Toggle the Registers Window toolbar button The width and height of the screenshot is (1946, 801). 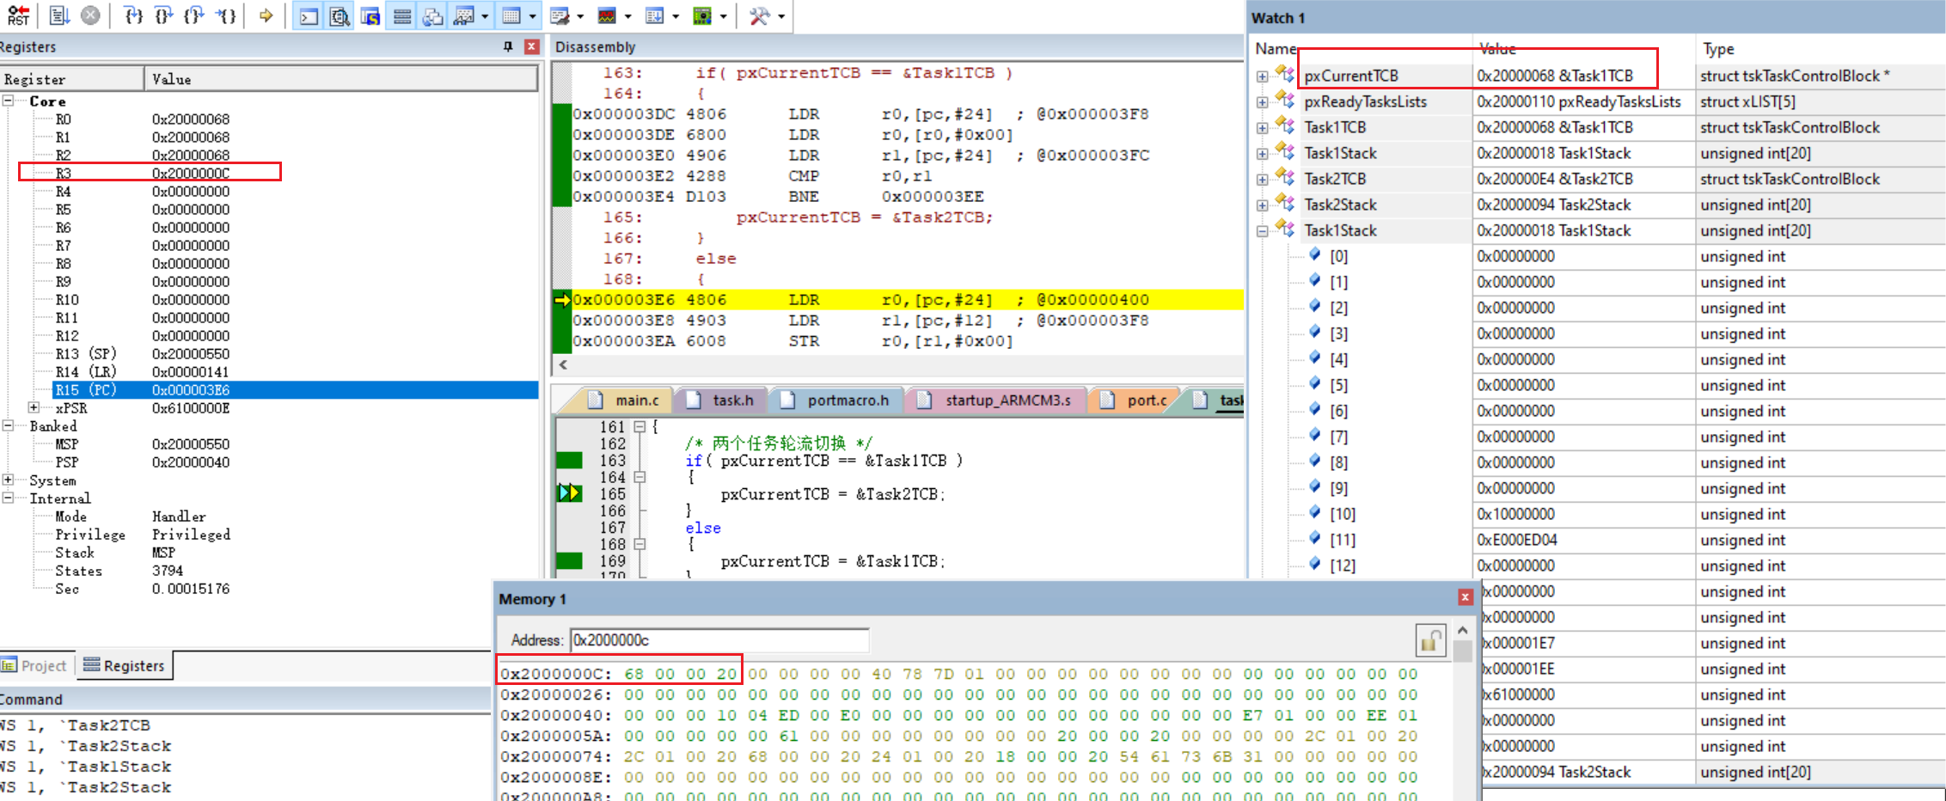(401, 15)
